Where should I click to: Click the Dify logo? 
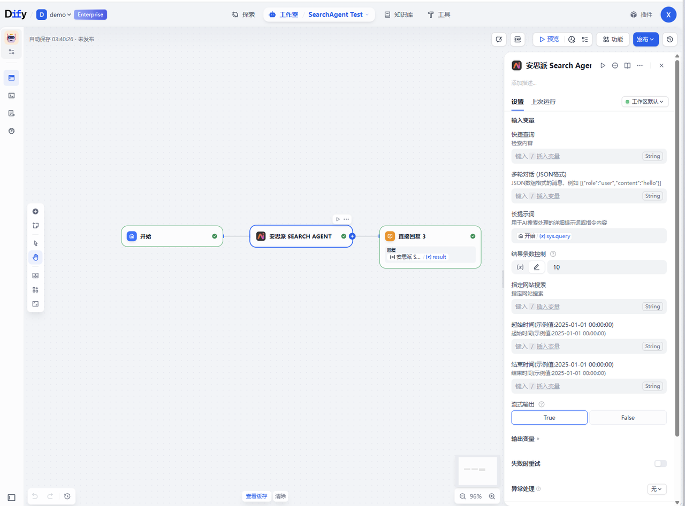click(x=16, y=14)
